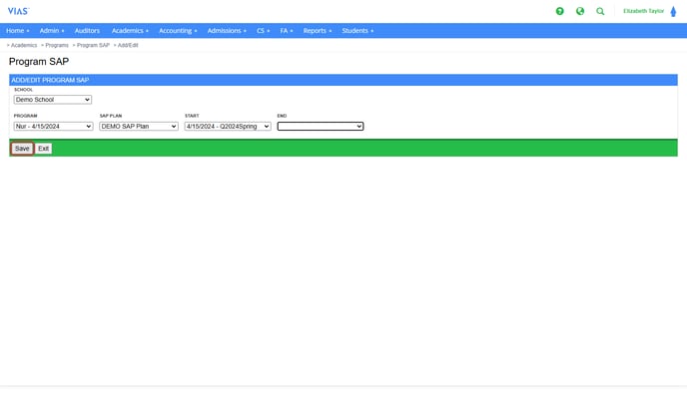Viewport: 687px width, 420px height.
Task: Click the help question mark icon
Action: pos(559,11)
